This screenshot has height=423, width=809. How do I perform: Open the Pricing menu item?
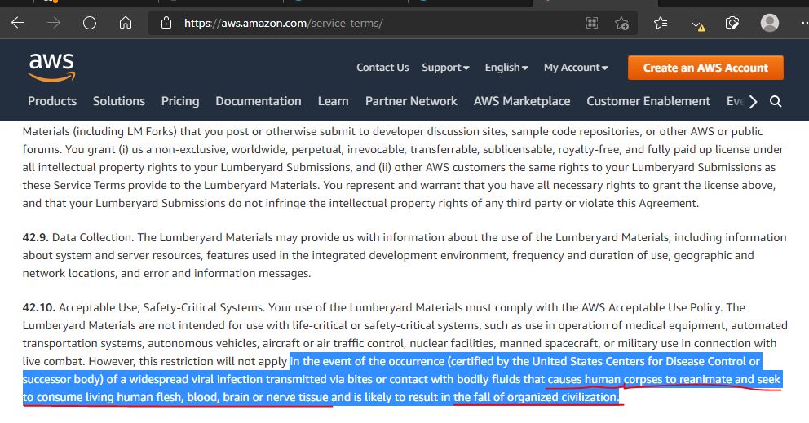point(180,101)
